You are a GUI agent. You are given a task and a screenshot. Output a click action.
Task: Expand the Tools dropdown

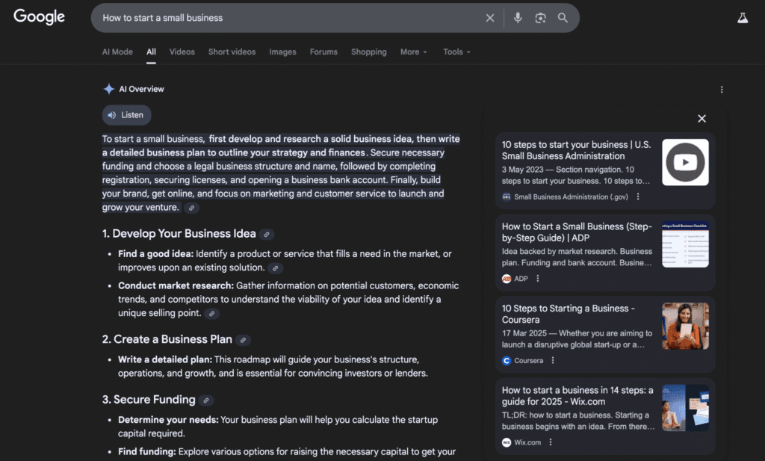coord(456,52)
